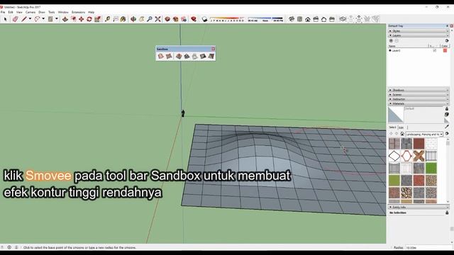454x255 pixels.
Task: Collapse the Layers panel
Action: [419, 35]
